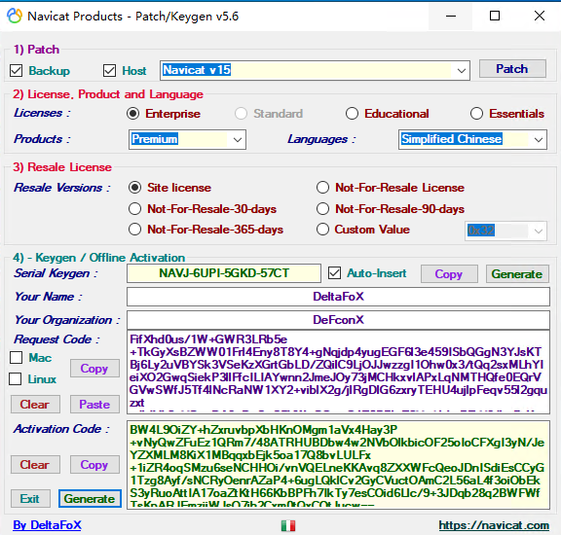Click the Navicat app icon in title bar
The height and width of the screenshot is (535, 561).
(x=15, y=17)
